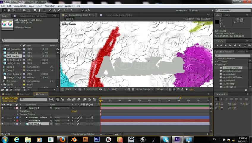This screenshot has height=143, width=252.
Task: Toggle visibility eye of Camera 1 layer
Action: coord(2,108)
